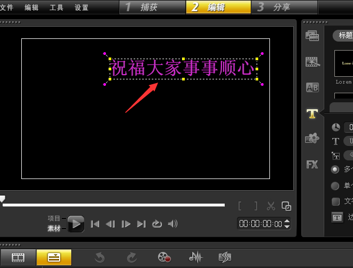
Task: Click the Undo arrow
Action: tap(100, 257)
